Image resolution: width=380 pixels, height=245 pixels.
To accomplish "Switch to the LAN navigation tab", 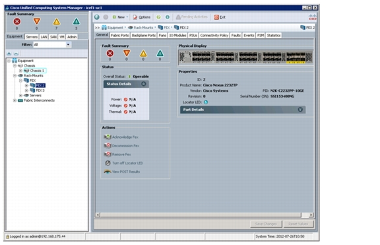I will (x=44, y=37).
